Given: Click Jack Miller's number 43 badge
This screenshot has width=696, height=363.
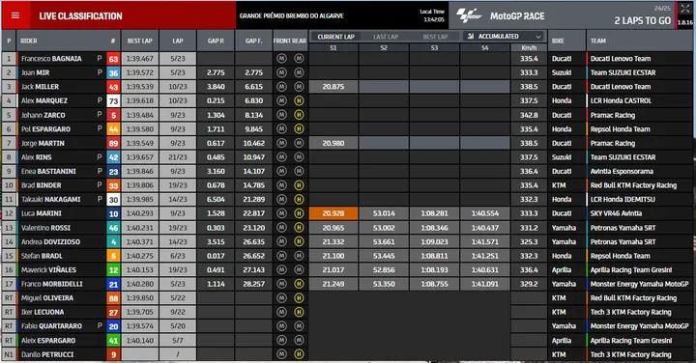Looking at the screenshot, I should click(114, 87).
